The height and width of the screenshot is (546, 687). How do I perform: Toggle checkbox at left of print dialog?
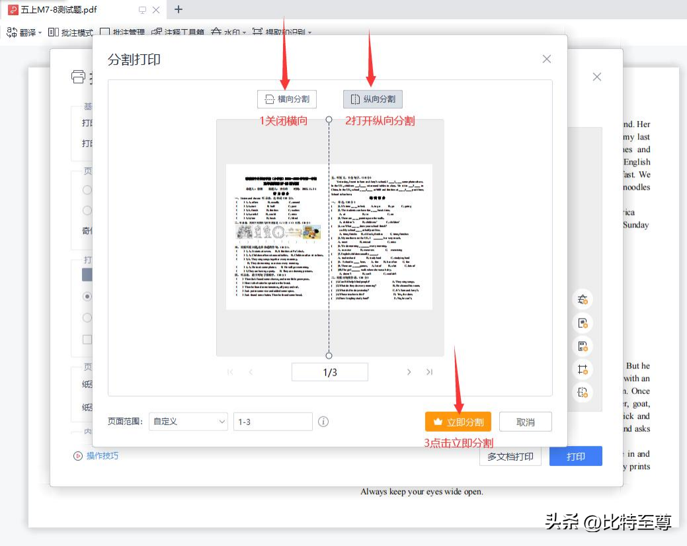point(87,339)
